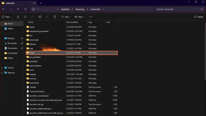Image resolution: width=206 pixels, height=116 pixels.
Task: Sort by the Type column header
Action: (90, 22)
